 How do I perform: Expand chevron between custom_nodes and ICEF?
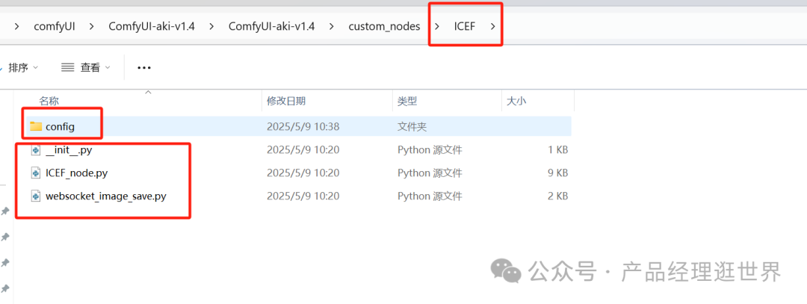coord(437,27)
